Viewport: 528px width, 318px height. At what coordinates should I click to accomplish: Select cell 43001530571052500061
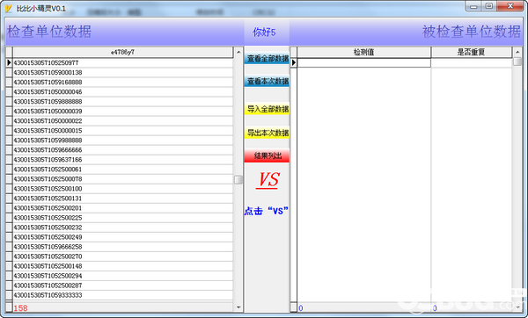coord(123,170)
